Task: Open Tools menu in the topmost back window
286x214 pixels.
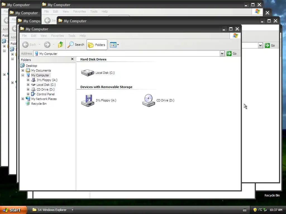Action: pyautogui.click(x=94, y=11)
